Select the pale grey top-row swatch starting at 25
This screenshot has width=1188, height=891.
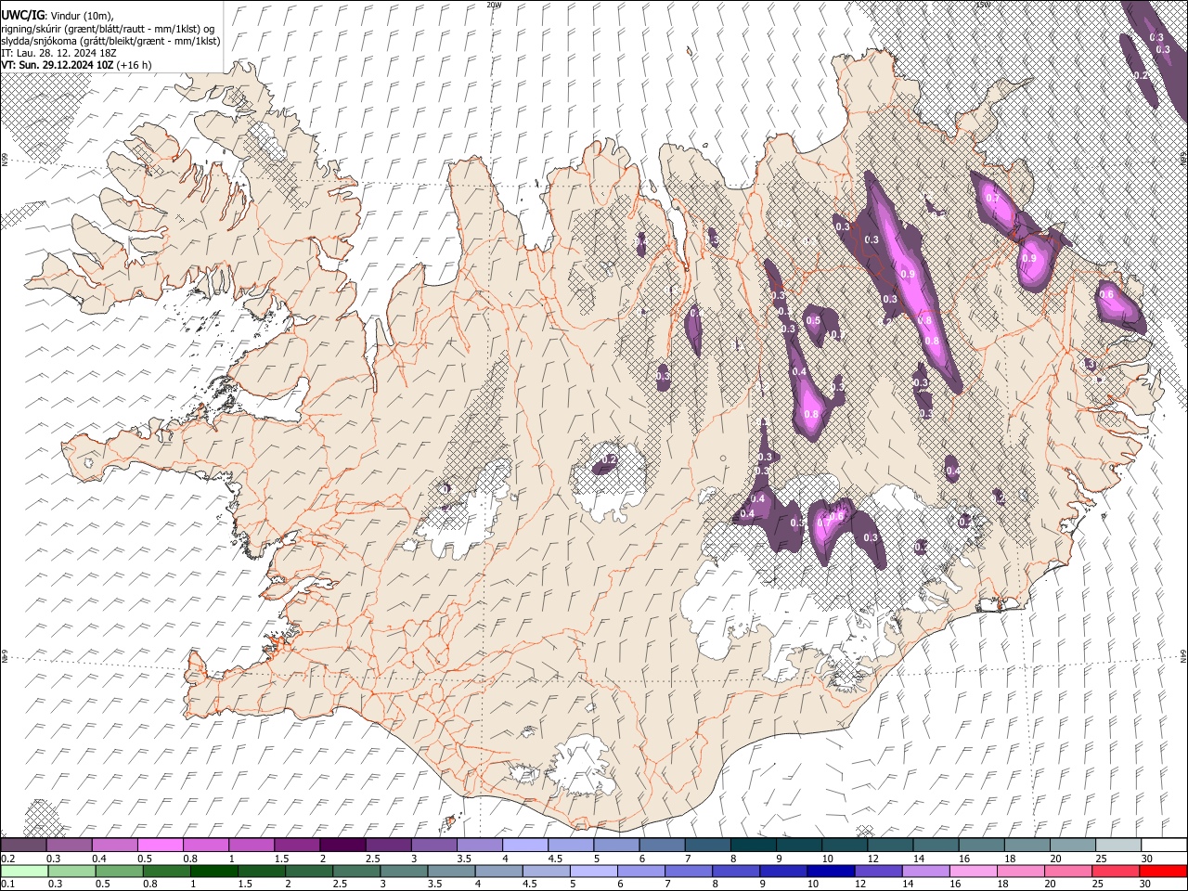(x=1118, y=845)
